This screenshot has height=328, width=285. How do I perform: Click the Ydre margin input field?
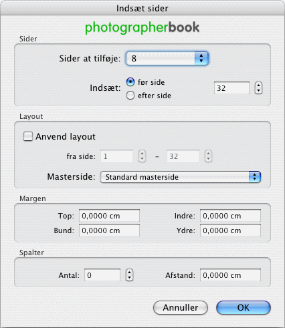230,230
